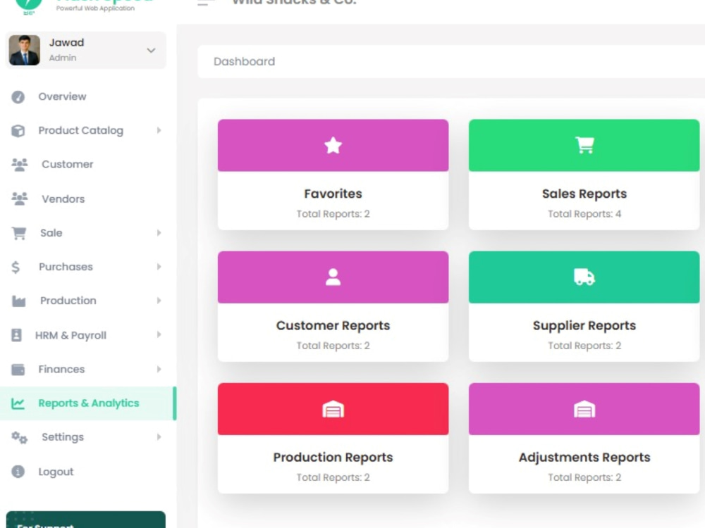
Task: Click the Sale shopping cart icon
Action: click(x=19, y=233)
